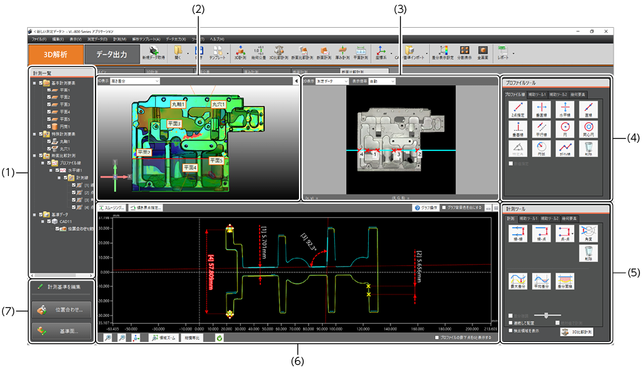Click the 位置合わせ... button
The height and width of the screenshot is (371, 644).
(x=60, y=310)
